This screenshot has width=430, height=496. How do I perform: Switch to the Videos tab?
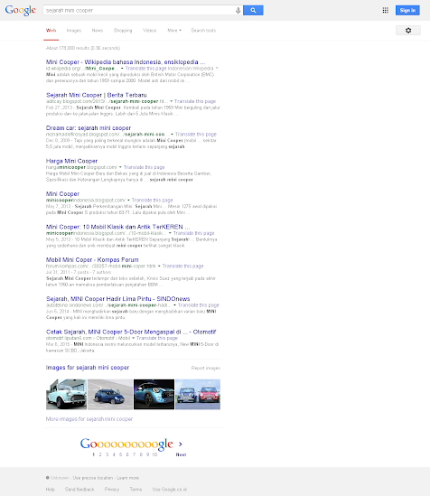click(150, 31)
